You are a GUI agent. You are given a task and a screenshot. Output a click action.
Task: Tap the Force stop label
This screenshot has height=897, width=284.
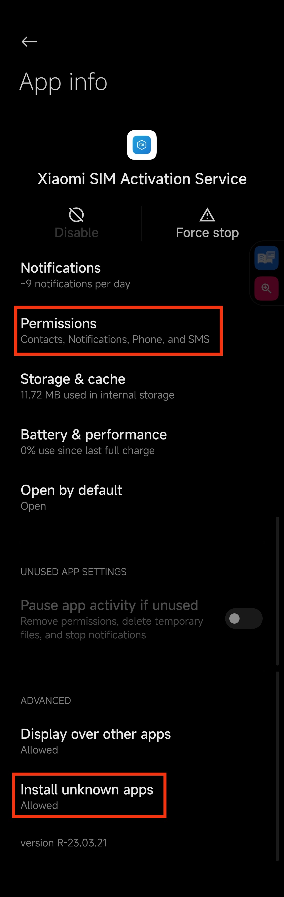[x=207, y=233]
